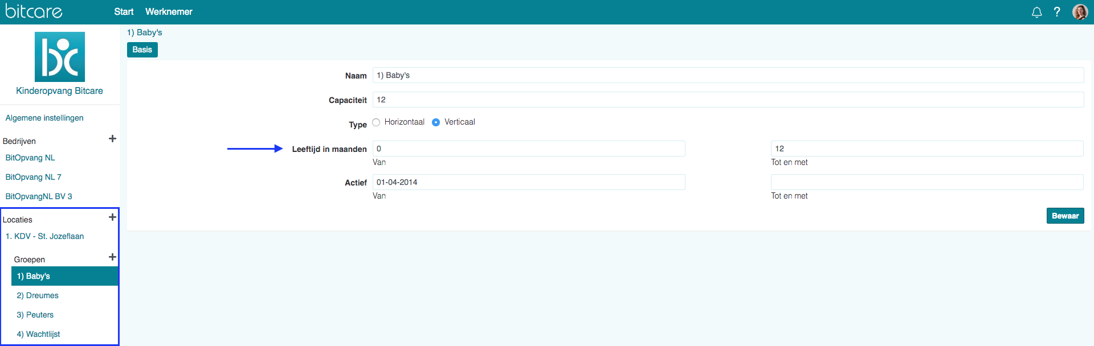
Task: Click the Kinderopvang Bitcare logo image
Action: tap(60, 57)
